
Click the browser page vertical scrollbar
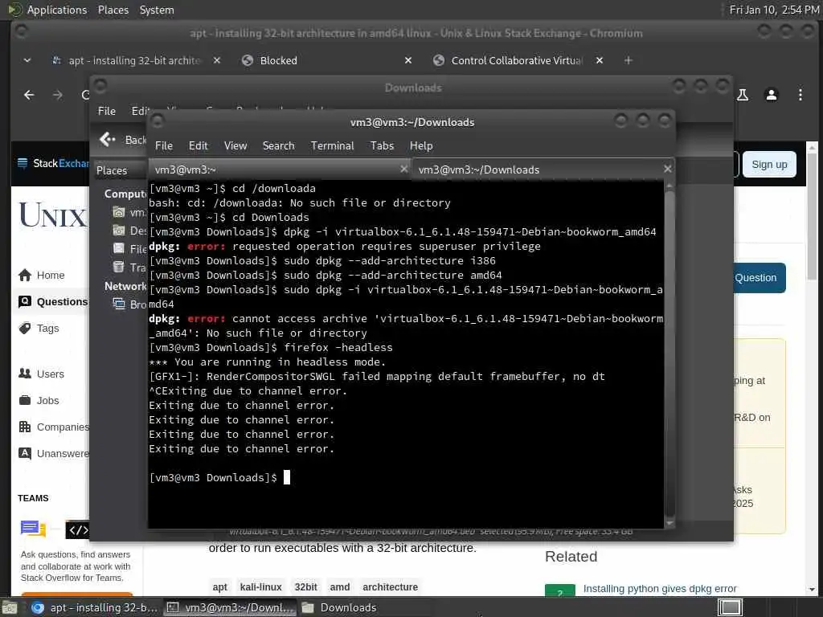click(812, 367)
